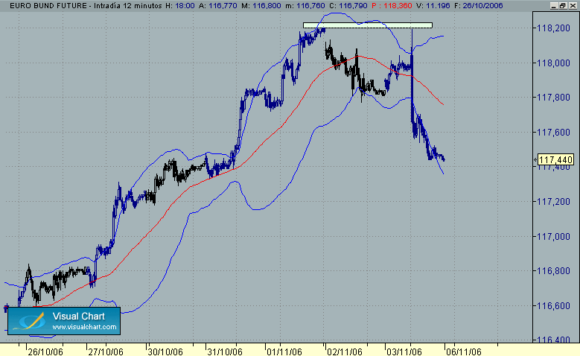
Task: Click the 118,000 price axis label
Action: tap(553, 63)
